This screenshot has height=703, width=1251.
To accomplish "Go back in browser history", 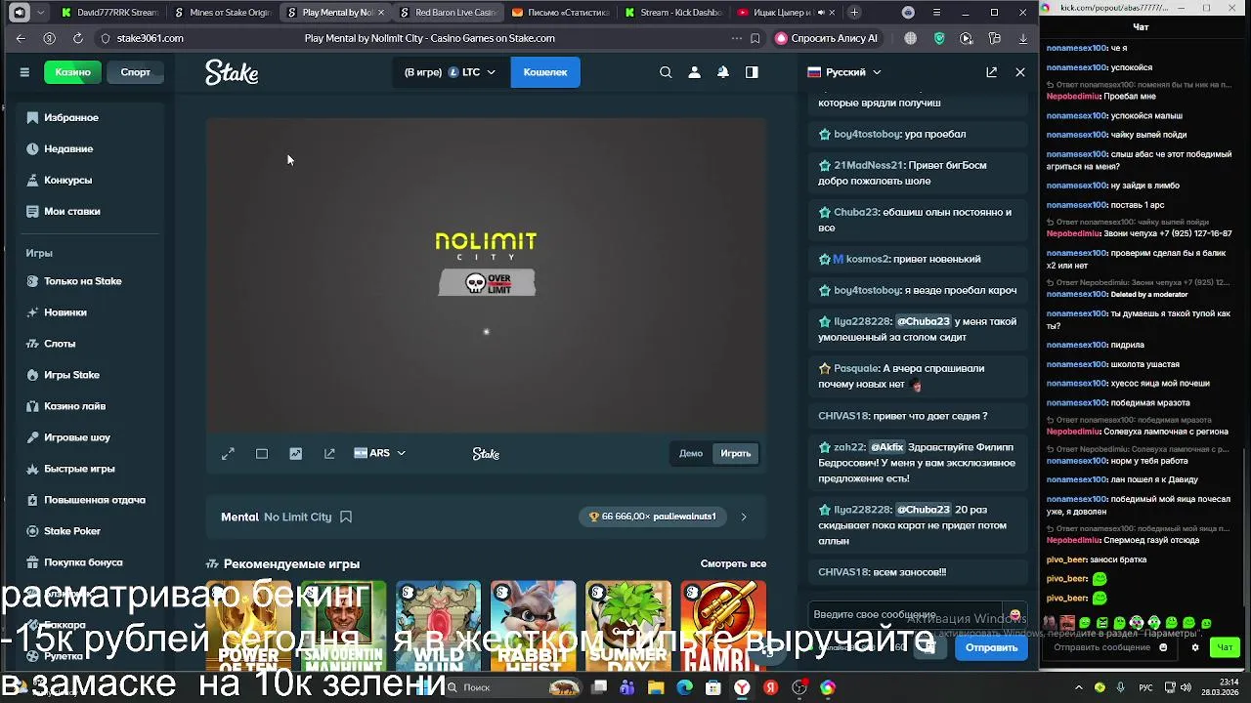I will (21, 38).
